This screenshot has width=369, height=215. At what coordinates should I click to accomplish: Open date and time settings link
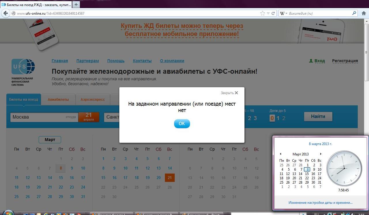(320, 203)
